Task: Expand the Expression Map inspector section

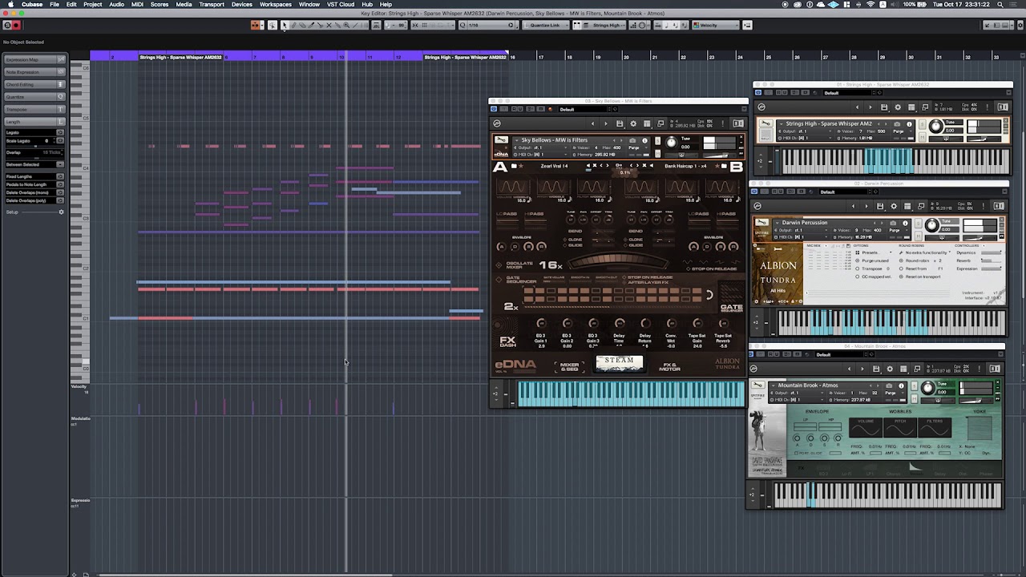Action: pyautogui.click(x=34, y=59)
